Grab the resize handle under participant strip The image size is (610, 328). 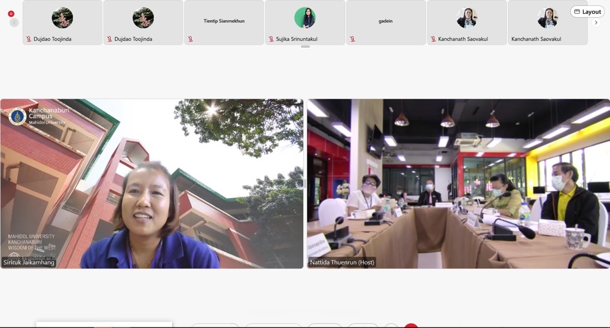(305, 46)
